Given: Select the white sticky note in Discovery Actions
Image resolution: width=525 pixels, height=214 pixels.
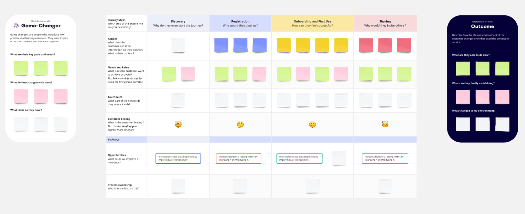Looking at the screenshot, I should pyautogui.click(x=178, y=45).
